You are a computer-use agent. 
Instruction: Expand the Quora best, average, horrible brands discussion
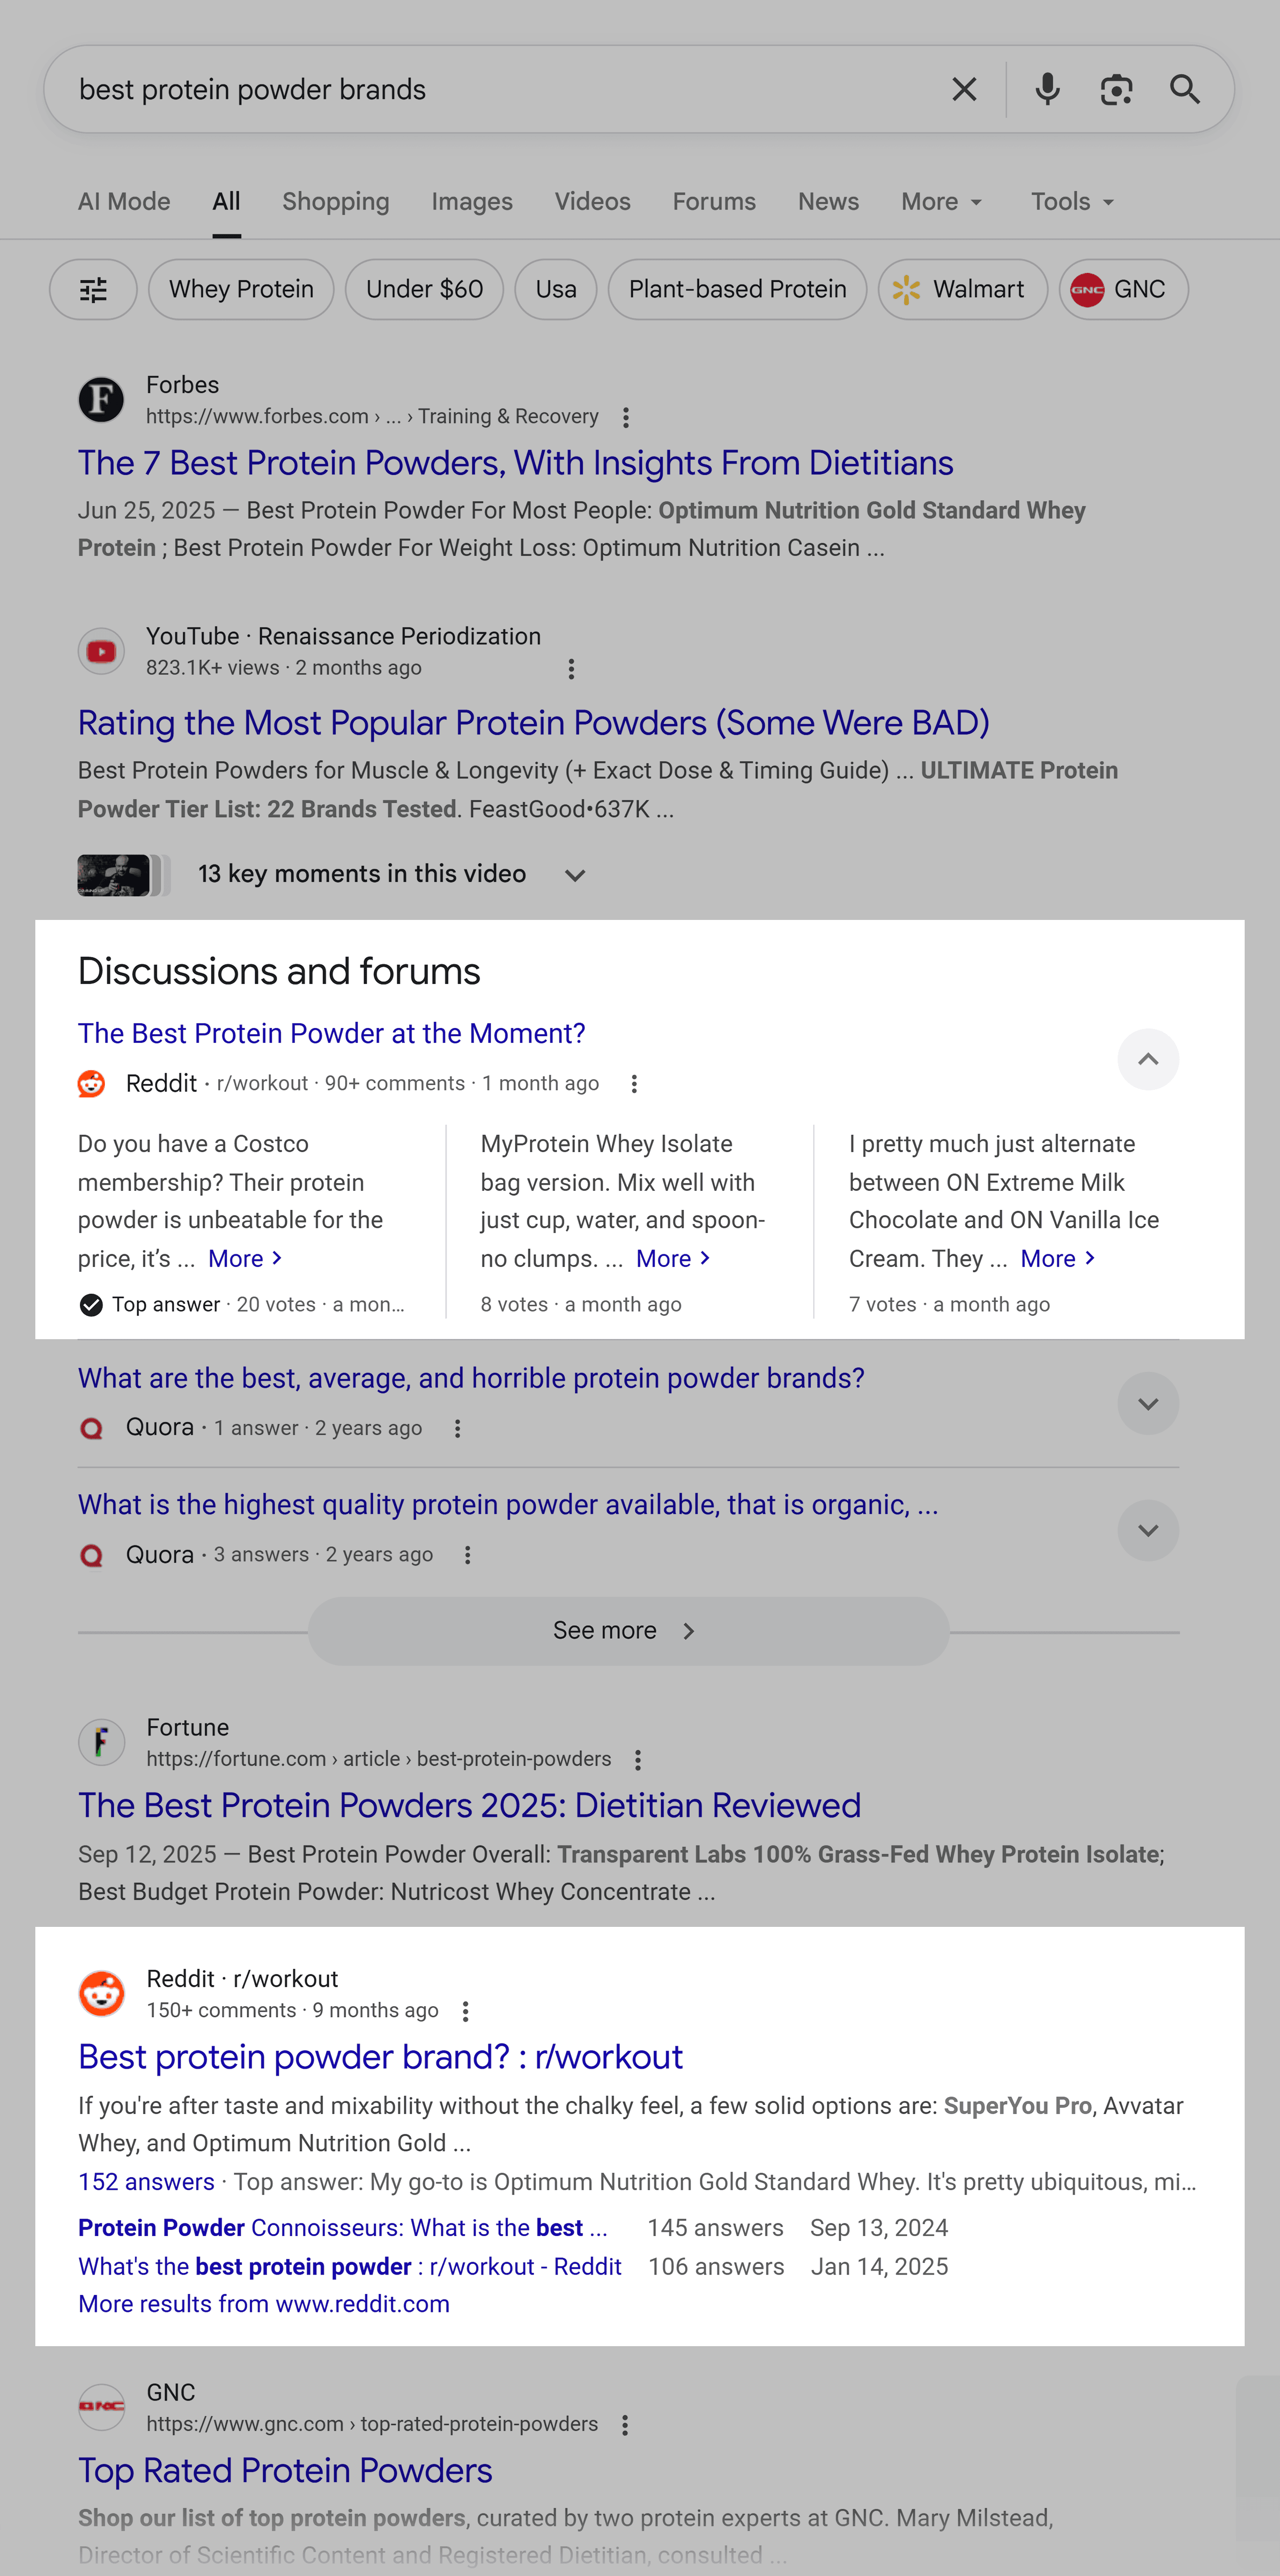1148,1404
